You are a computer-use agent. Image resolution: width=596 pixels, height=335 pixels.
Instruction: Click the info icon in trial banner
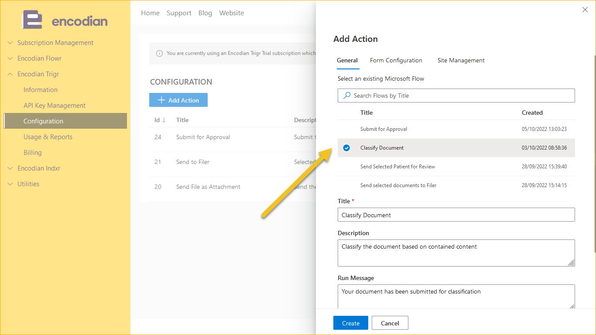pyautogui.click(x=159, y=53)
